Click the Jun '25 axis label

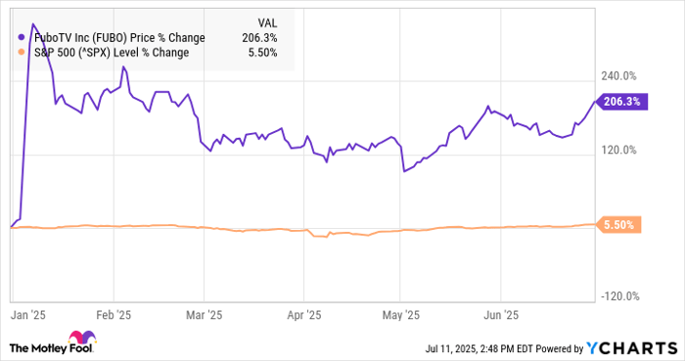pyautogui.click(x=501, y=315)
